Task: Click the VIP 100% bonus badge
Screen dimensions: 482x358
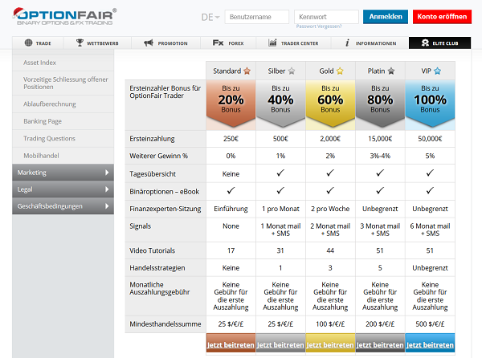Action: tap(430, 104)
